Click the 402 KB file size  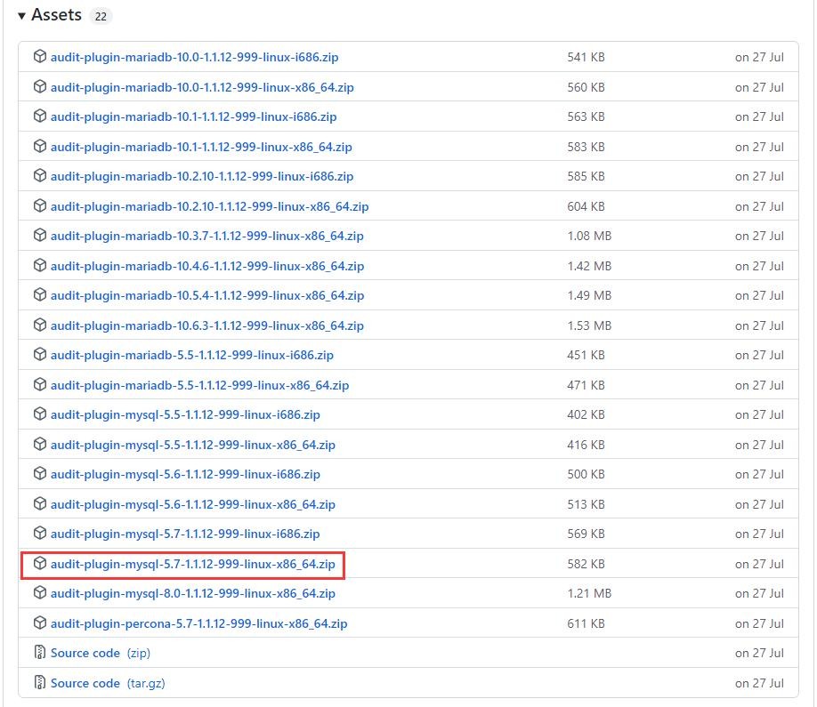[586, 415]
